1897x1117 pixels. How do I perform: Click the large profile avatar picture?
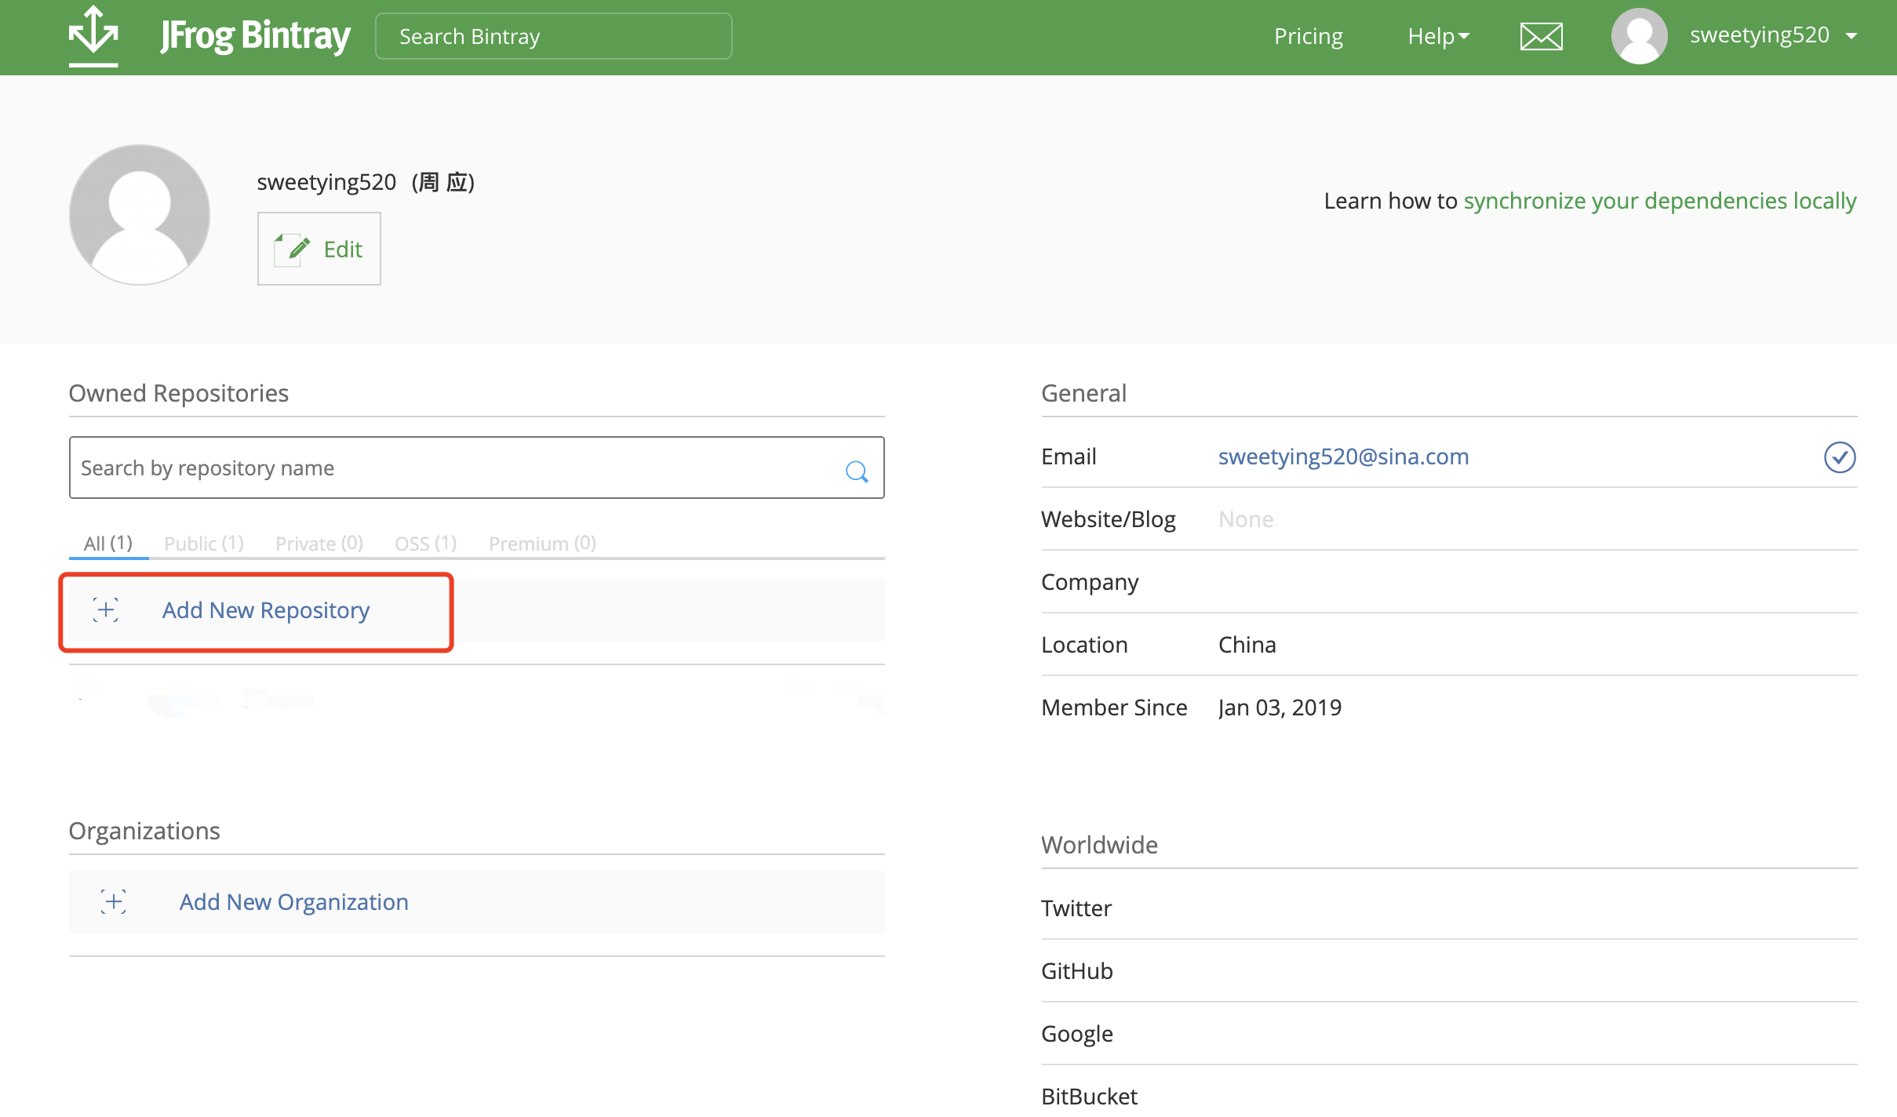tap(140, 215)
